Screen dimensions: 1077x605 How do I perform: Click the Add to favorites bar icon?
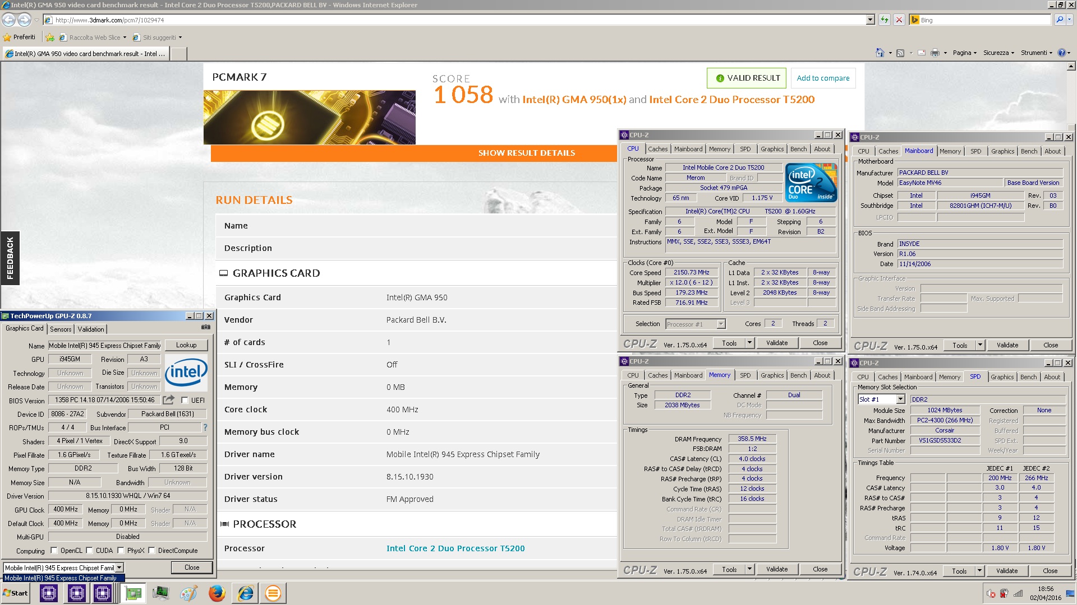tap(50, 38)
